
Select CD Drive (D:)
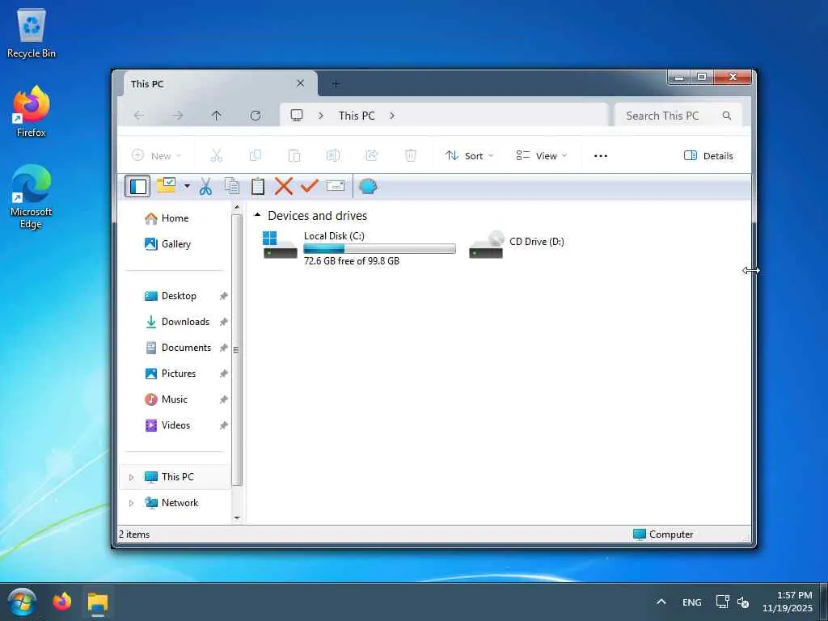coord(517,244)
